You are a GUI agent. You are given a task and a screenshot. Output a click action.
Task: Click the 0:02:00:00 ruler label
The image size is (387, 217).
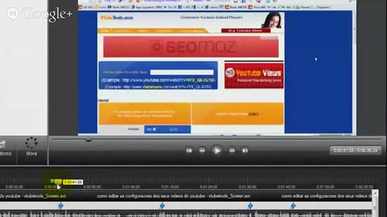click(364, 187)
